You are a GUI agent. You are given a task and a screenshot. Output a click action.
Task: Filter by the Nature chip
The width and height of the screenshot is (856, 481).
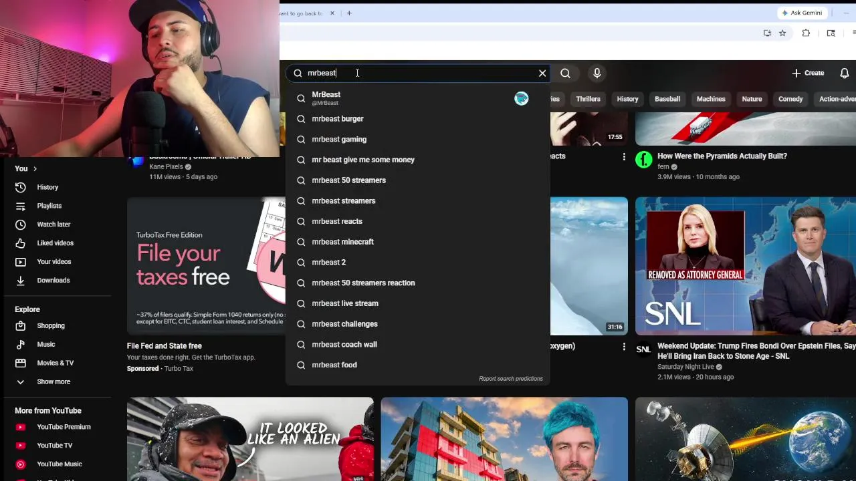752,99
